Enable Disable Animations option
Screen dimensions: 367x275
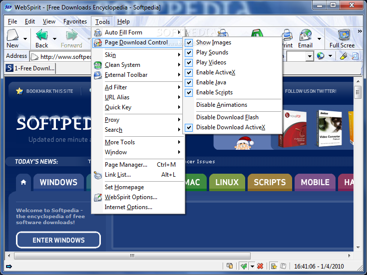232,105
